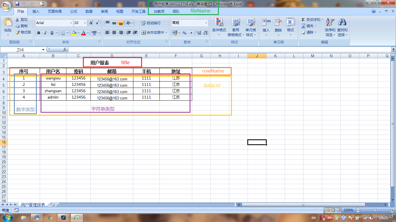Click the AutoSum sigma icon
The width and height of the screenshot is (396, 222).
tap(303, 20)
